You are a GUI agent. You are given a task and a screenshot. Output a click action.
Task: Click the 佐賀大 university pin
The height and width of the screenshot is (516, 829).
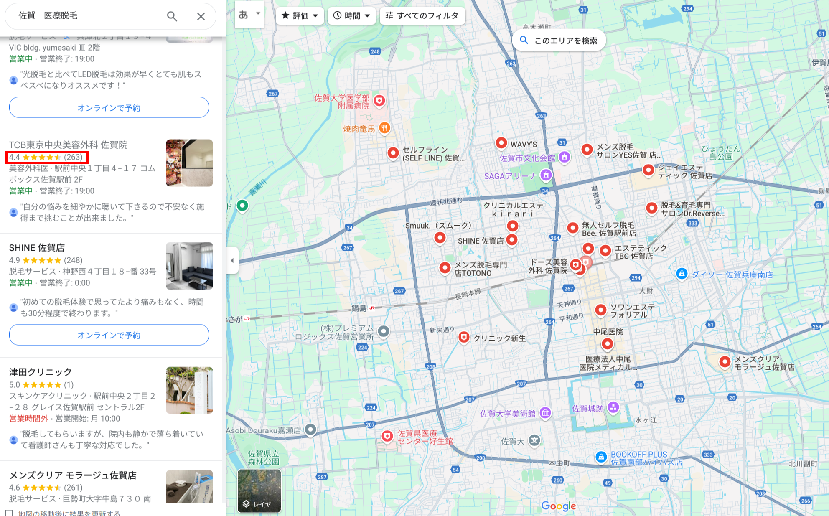[534, 440]
